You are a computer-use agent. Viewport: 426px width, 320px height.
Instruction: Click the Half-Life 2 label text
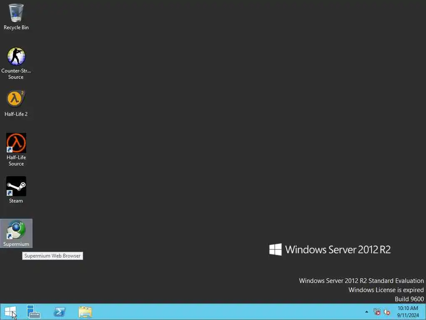point(16,114)
